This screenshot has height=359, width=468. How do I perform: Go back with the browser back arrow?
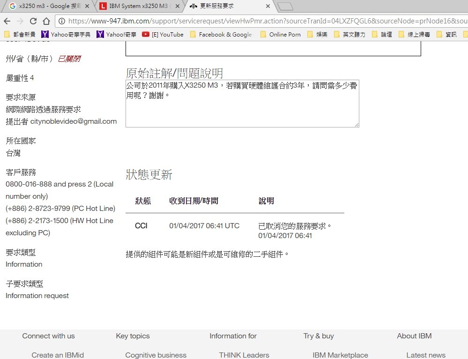tap(7, 21)
